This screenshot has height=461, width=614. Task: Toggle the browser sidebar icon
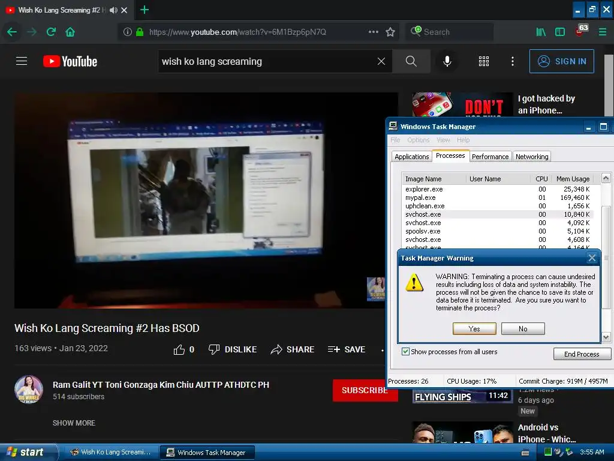(560, 32)
